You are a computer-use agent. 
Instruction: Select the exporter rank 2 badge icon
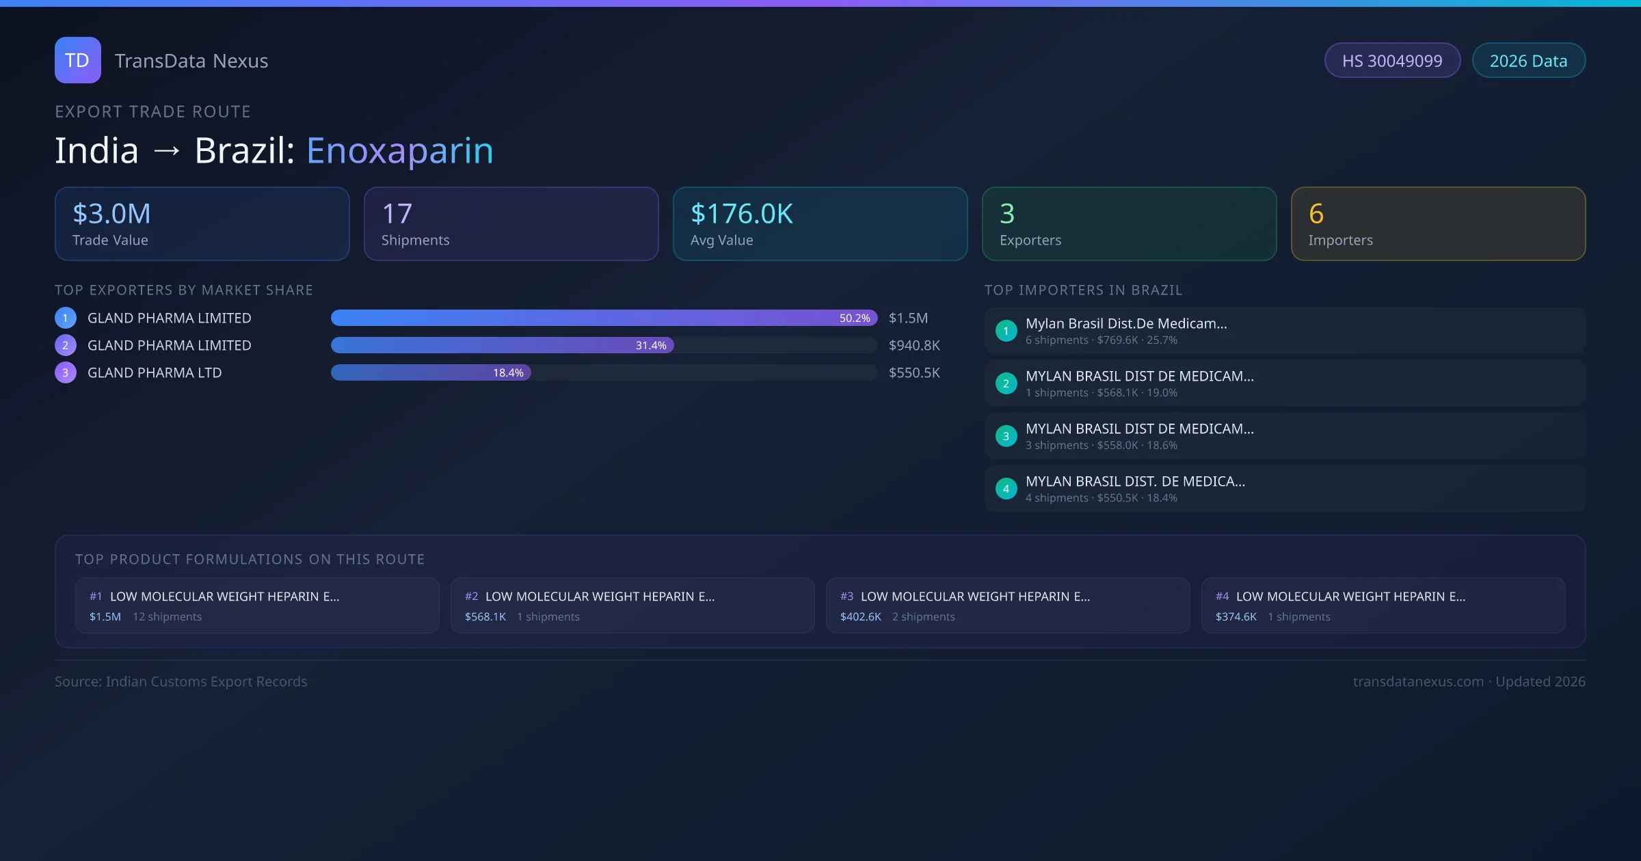coord(65,345)
